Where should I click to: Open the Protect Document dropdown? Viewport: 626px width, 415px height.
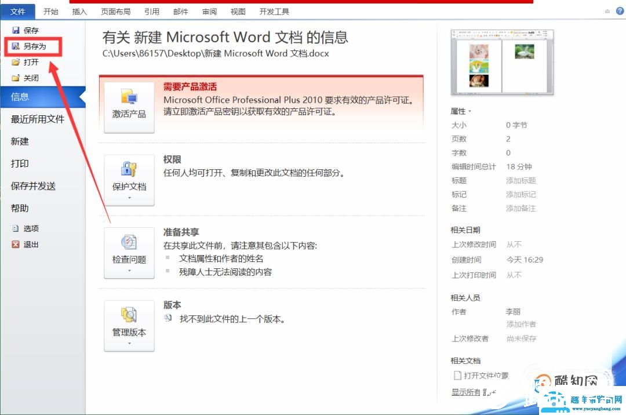coord(129,180)
